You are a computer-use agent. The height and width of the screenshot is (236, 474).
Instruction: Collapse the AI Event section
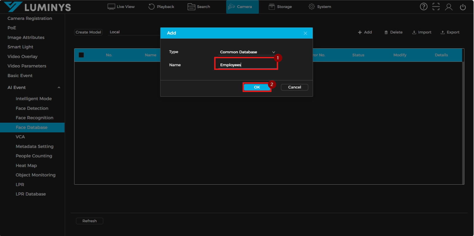(59, 88)
